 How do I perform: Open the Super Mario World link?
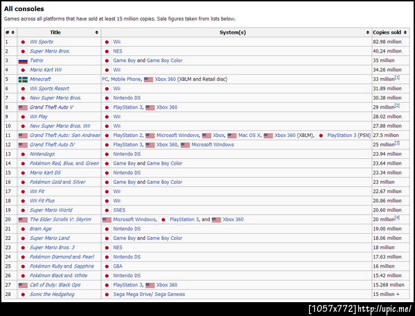(x=51, y=210)
